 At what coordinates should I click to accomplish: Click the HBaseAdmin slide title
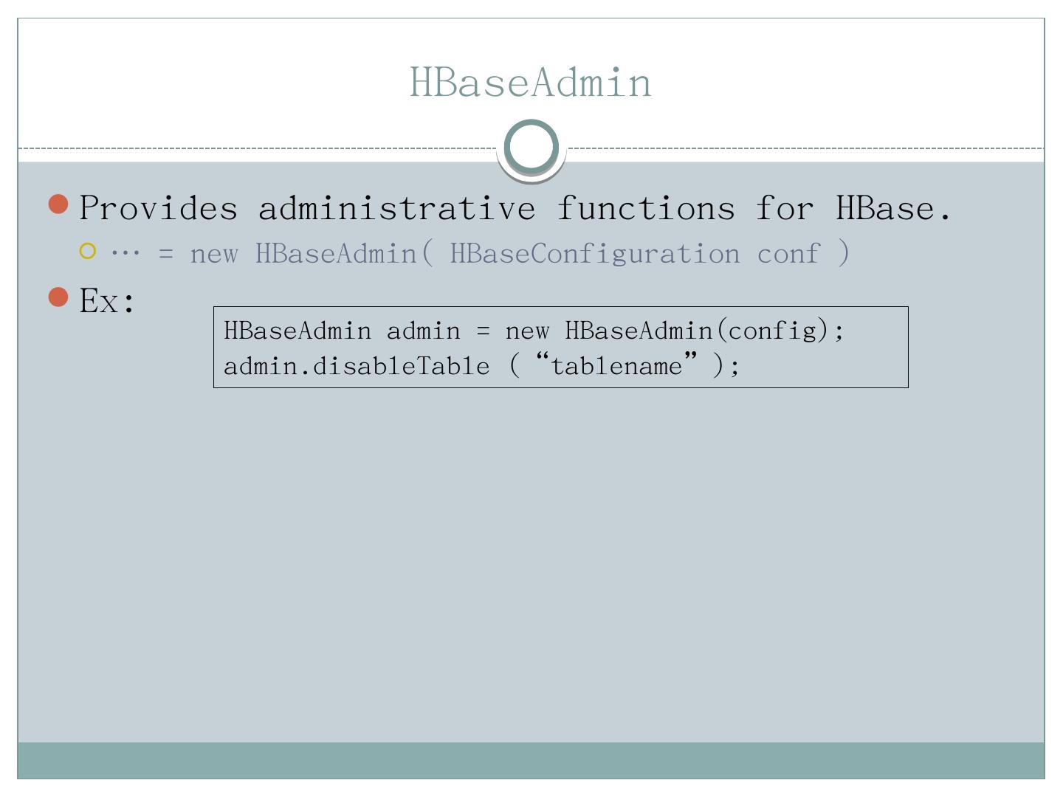tap(531, 82)
